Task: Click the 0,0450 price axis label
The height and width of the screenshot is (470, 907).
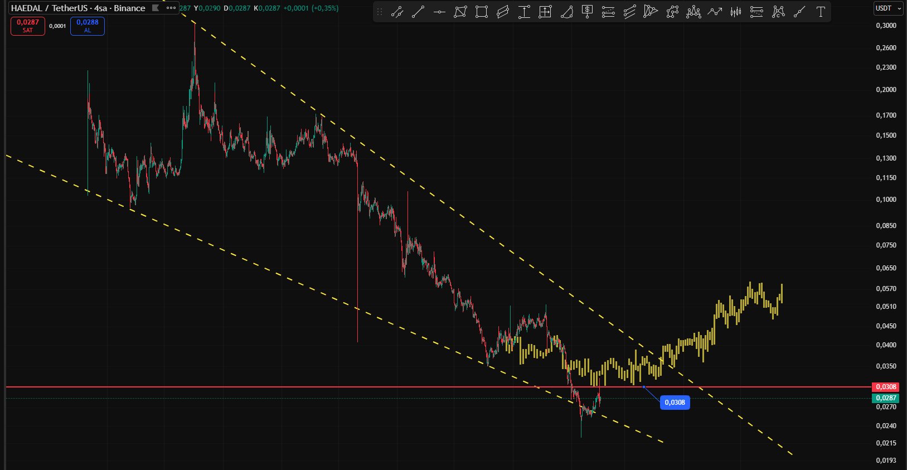Action: pyautogui.click(x=886, y=326)
